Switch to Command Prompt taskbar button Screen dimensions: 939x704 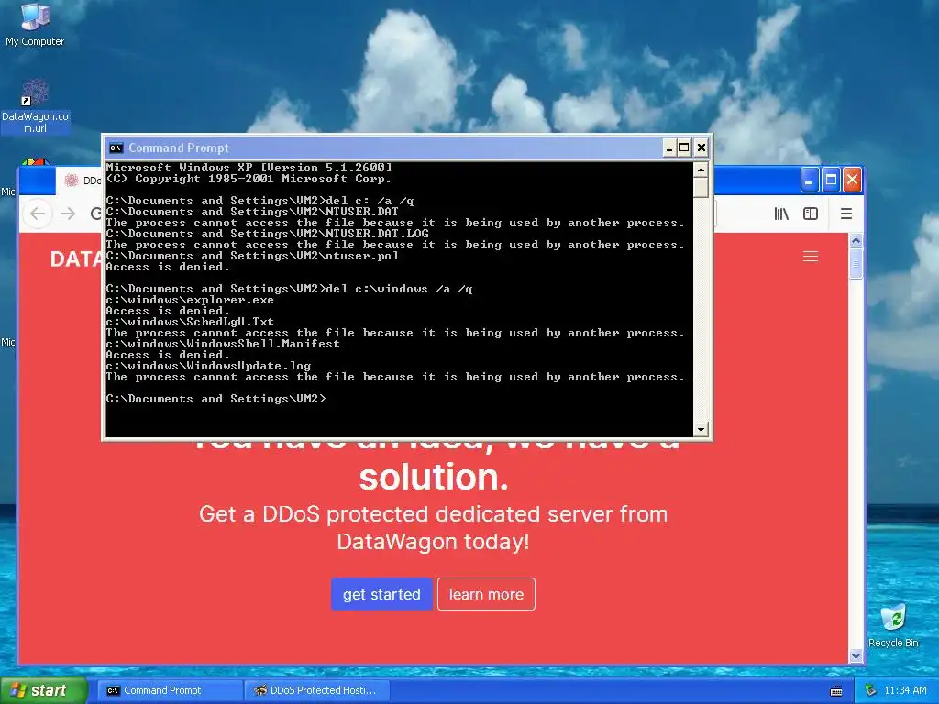170,691
